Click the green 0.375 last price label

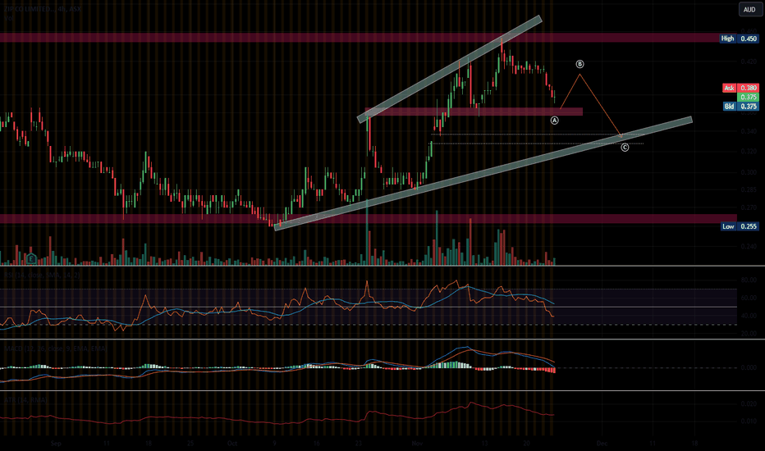pyautogui.click(x=749, y=97)
